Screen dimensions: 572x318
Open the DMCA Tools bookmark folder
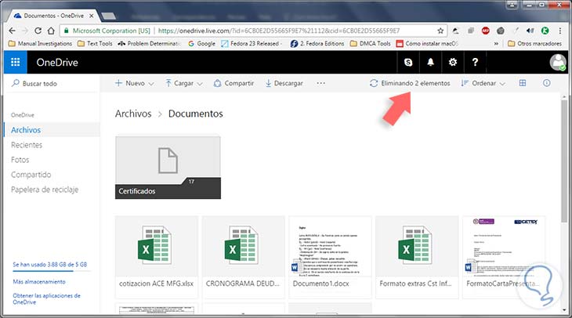click(371, 43)
